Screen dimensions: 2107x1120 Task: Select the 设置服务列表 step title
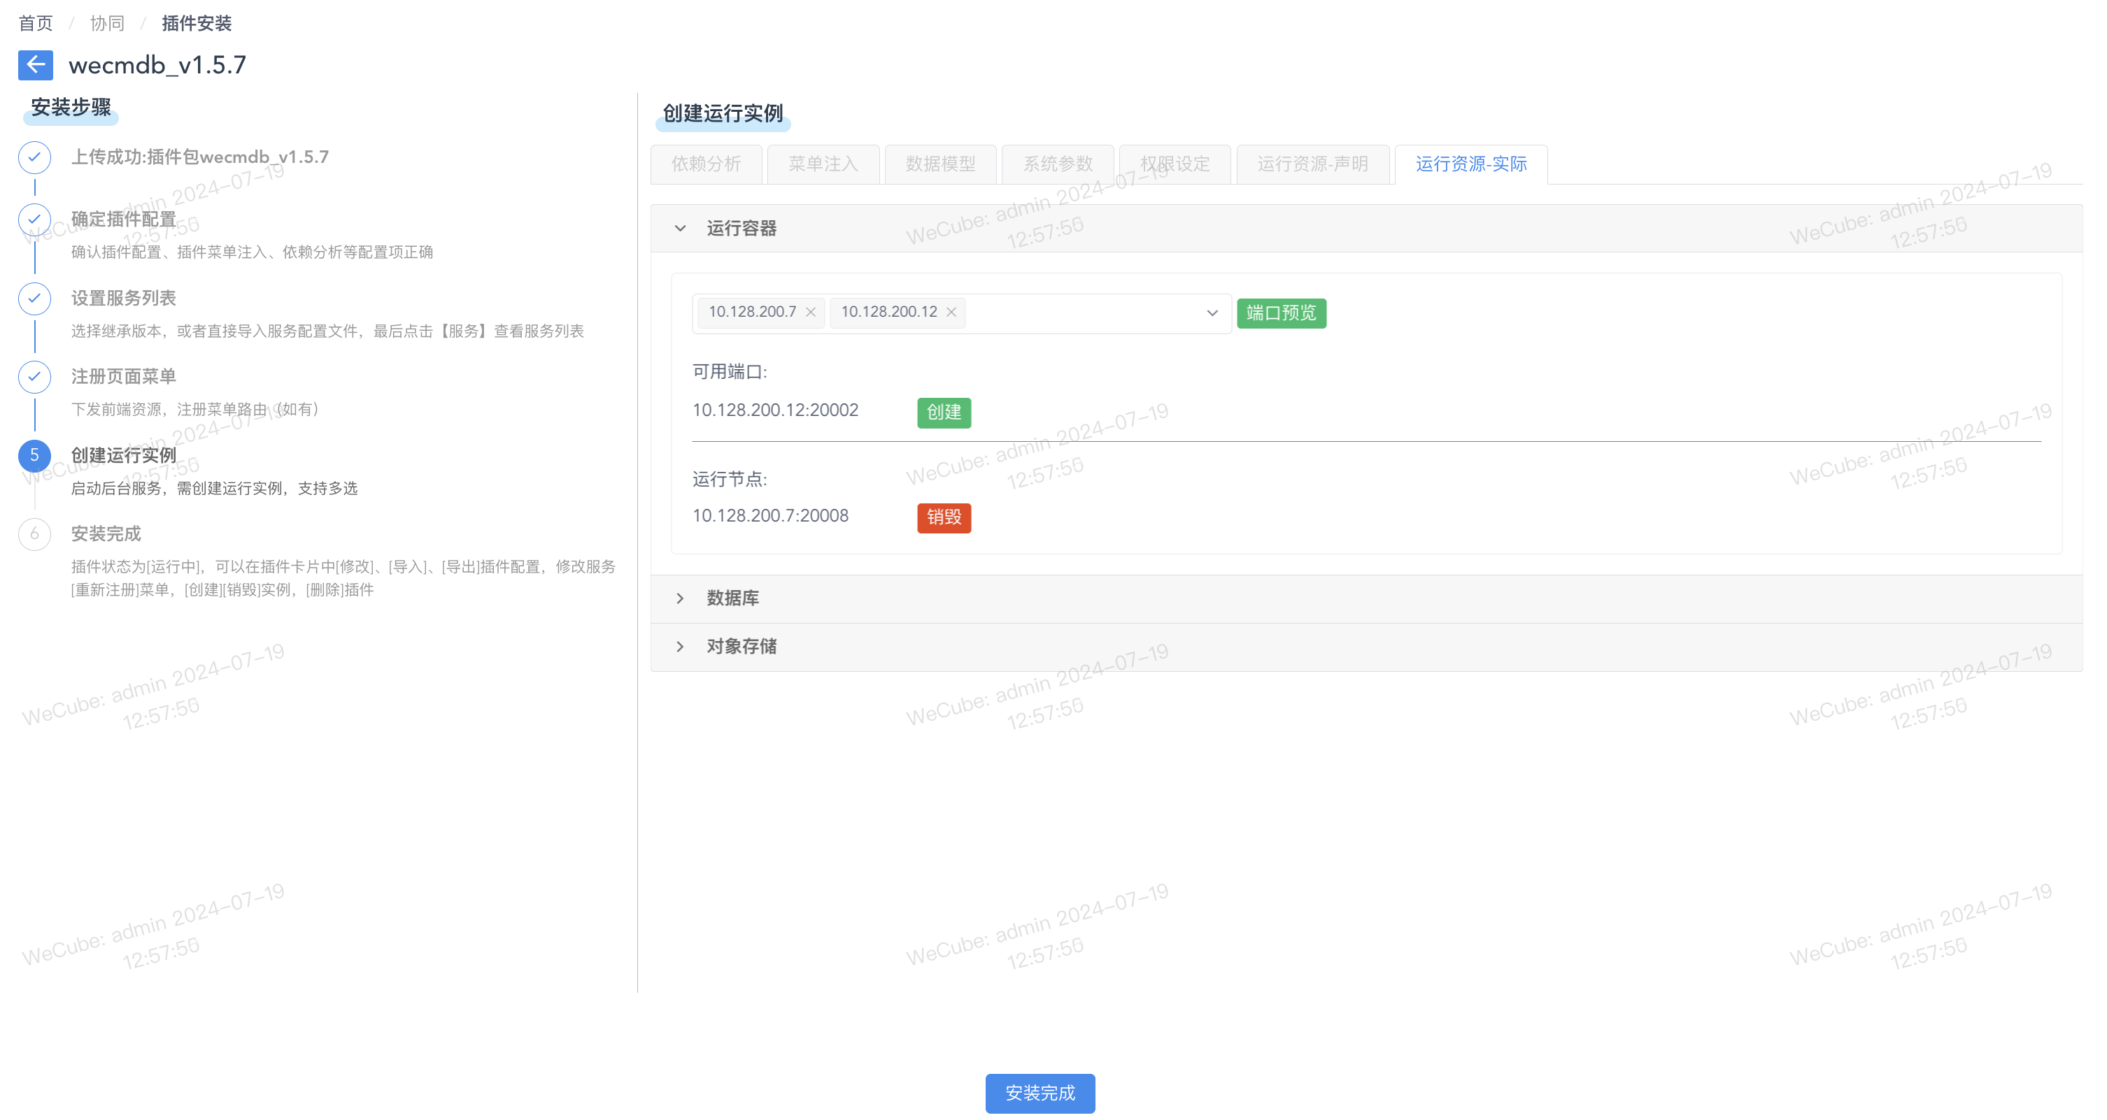coord(124,299)
